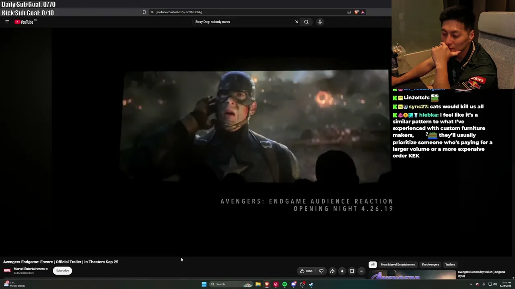Open the sparkle Ask button

[x=342, y=271]
